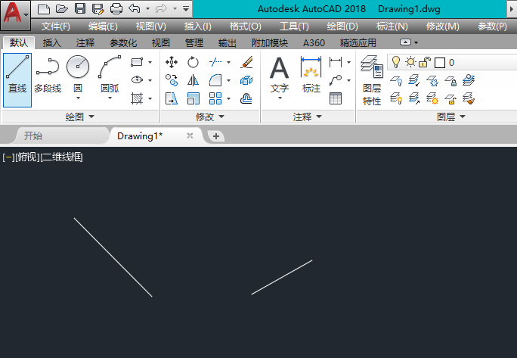Click the ribbon minimize toggle button

(x=406, y=42)
